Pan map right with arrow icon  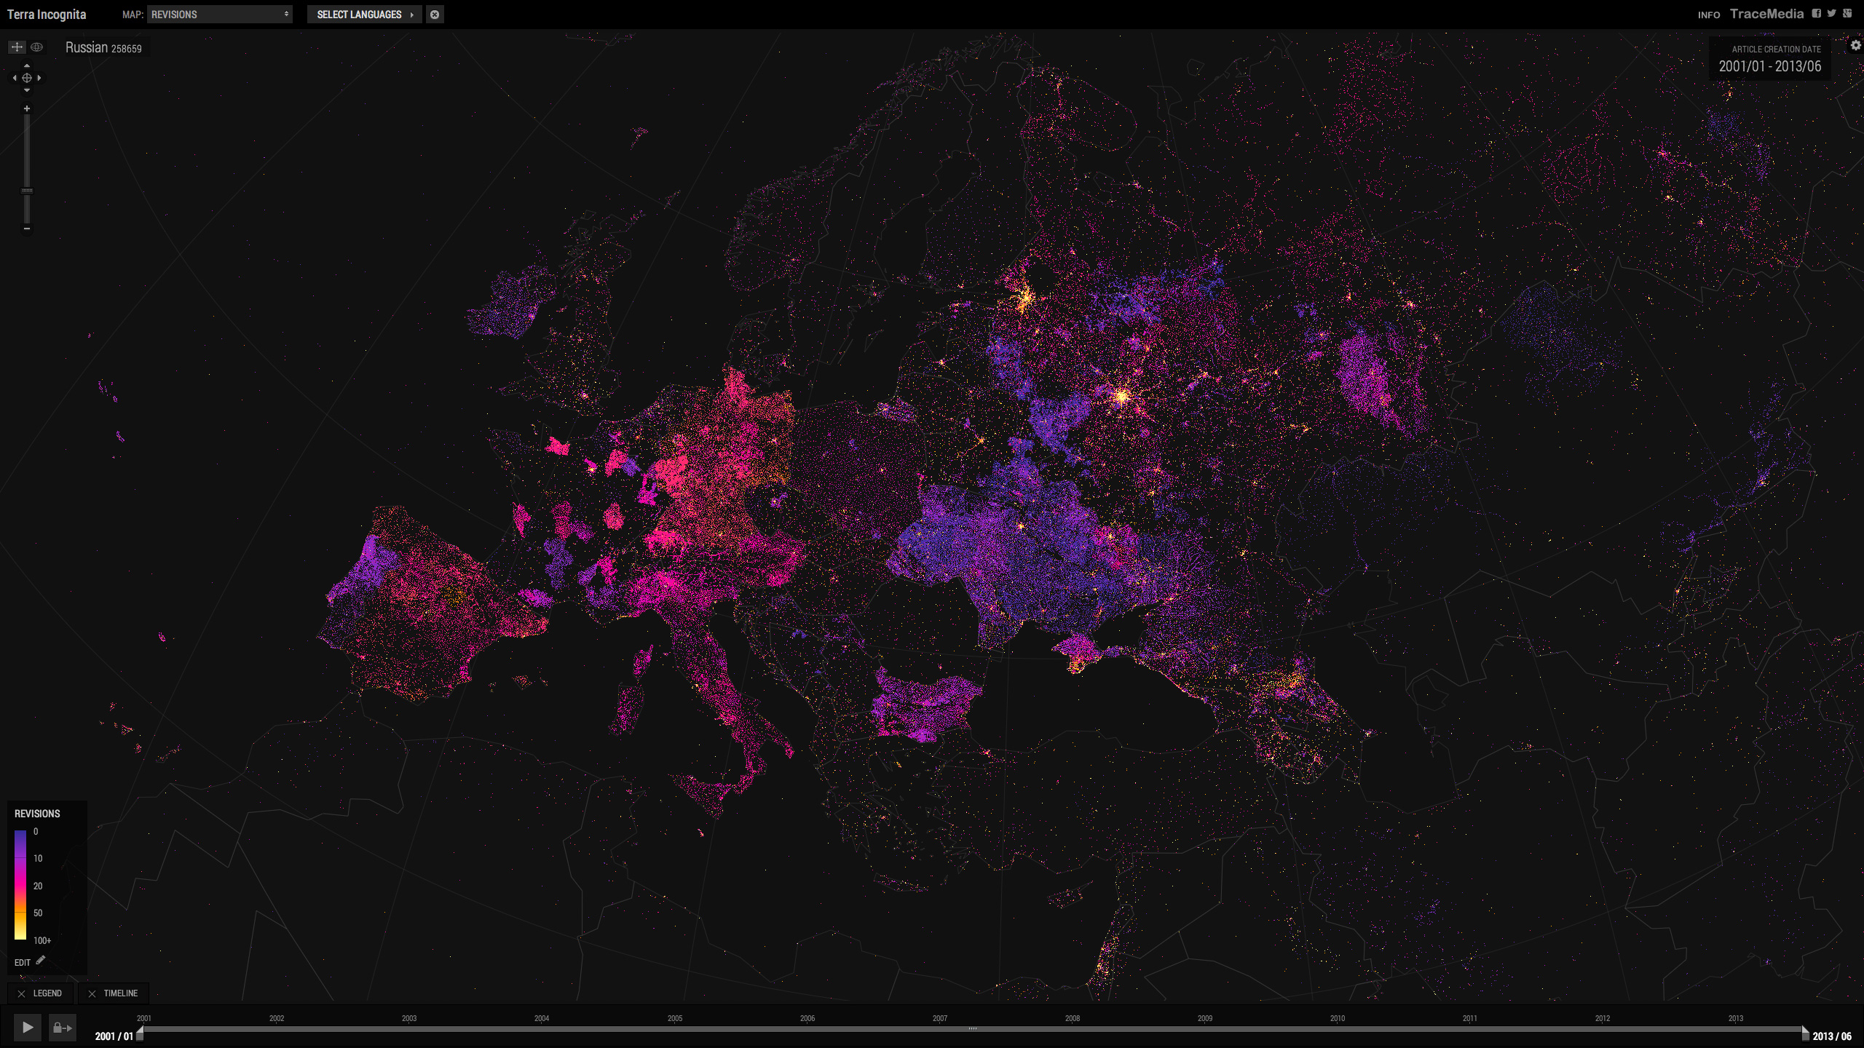[39, 78]
